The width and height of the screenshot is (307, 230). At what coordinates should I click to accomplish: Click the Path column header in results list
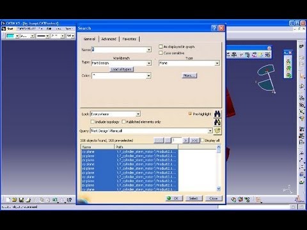146,147
